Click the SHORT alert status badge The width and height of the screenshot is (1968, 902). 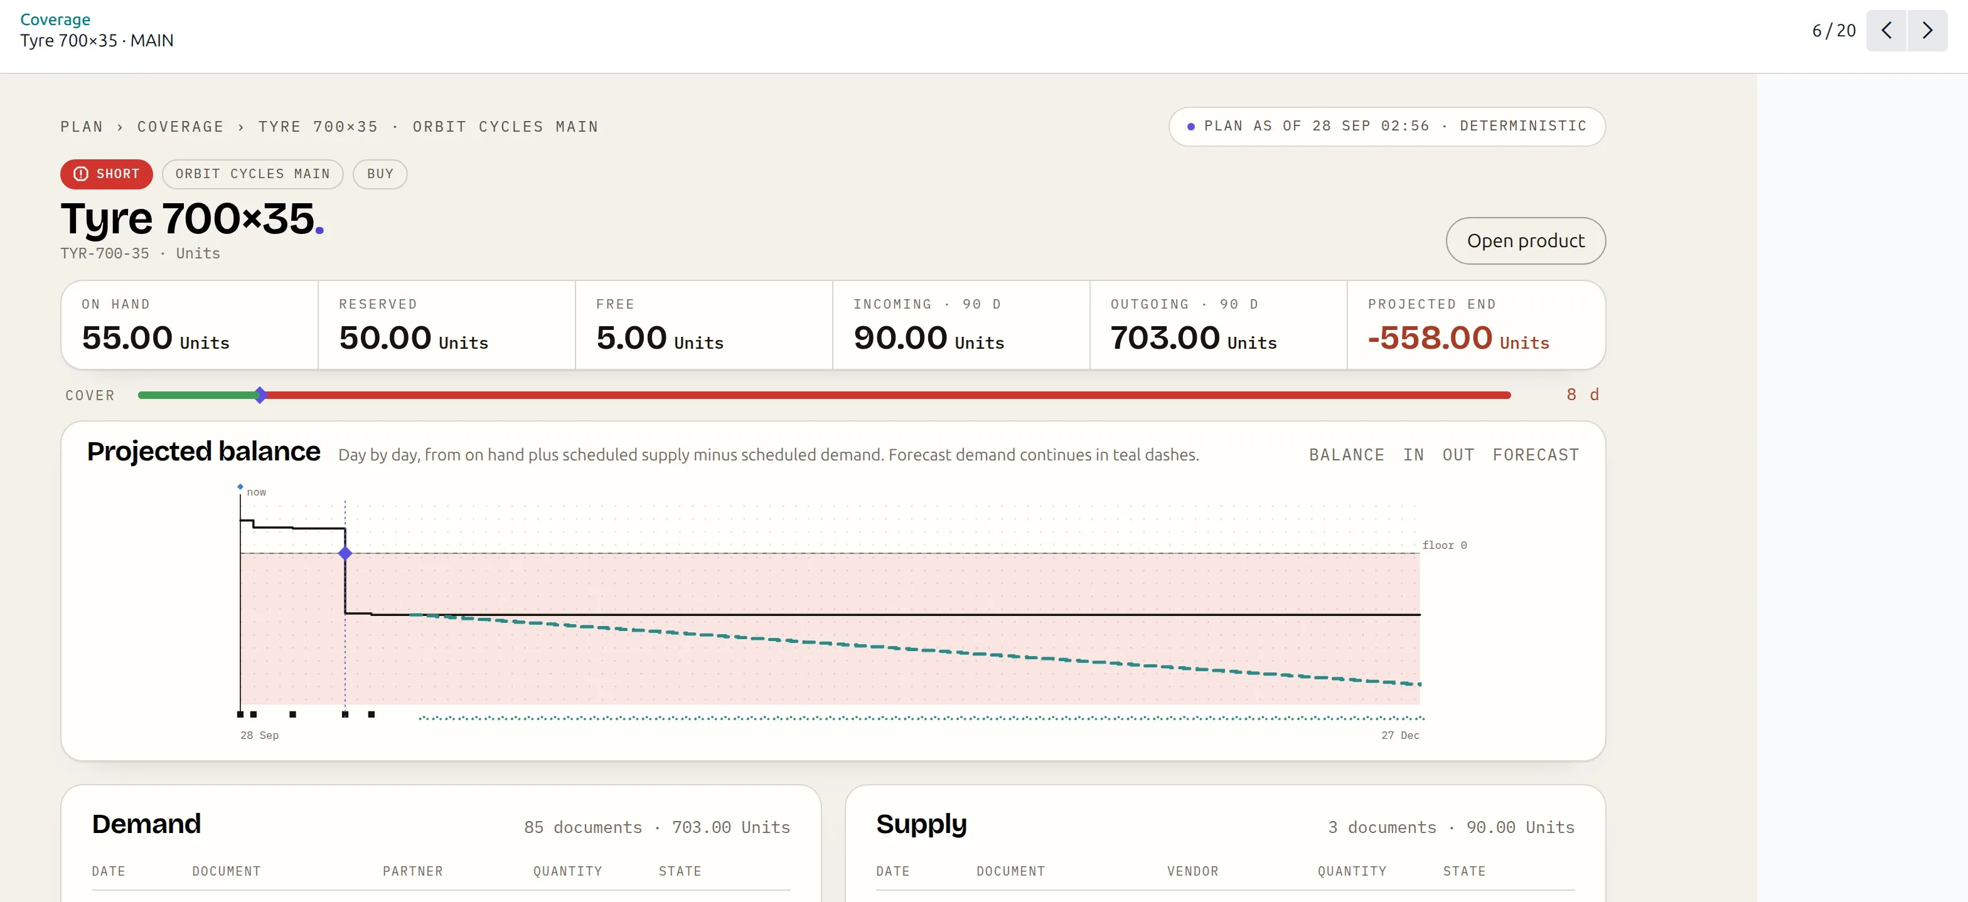[106, 174]
